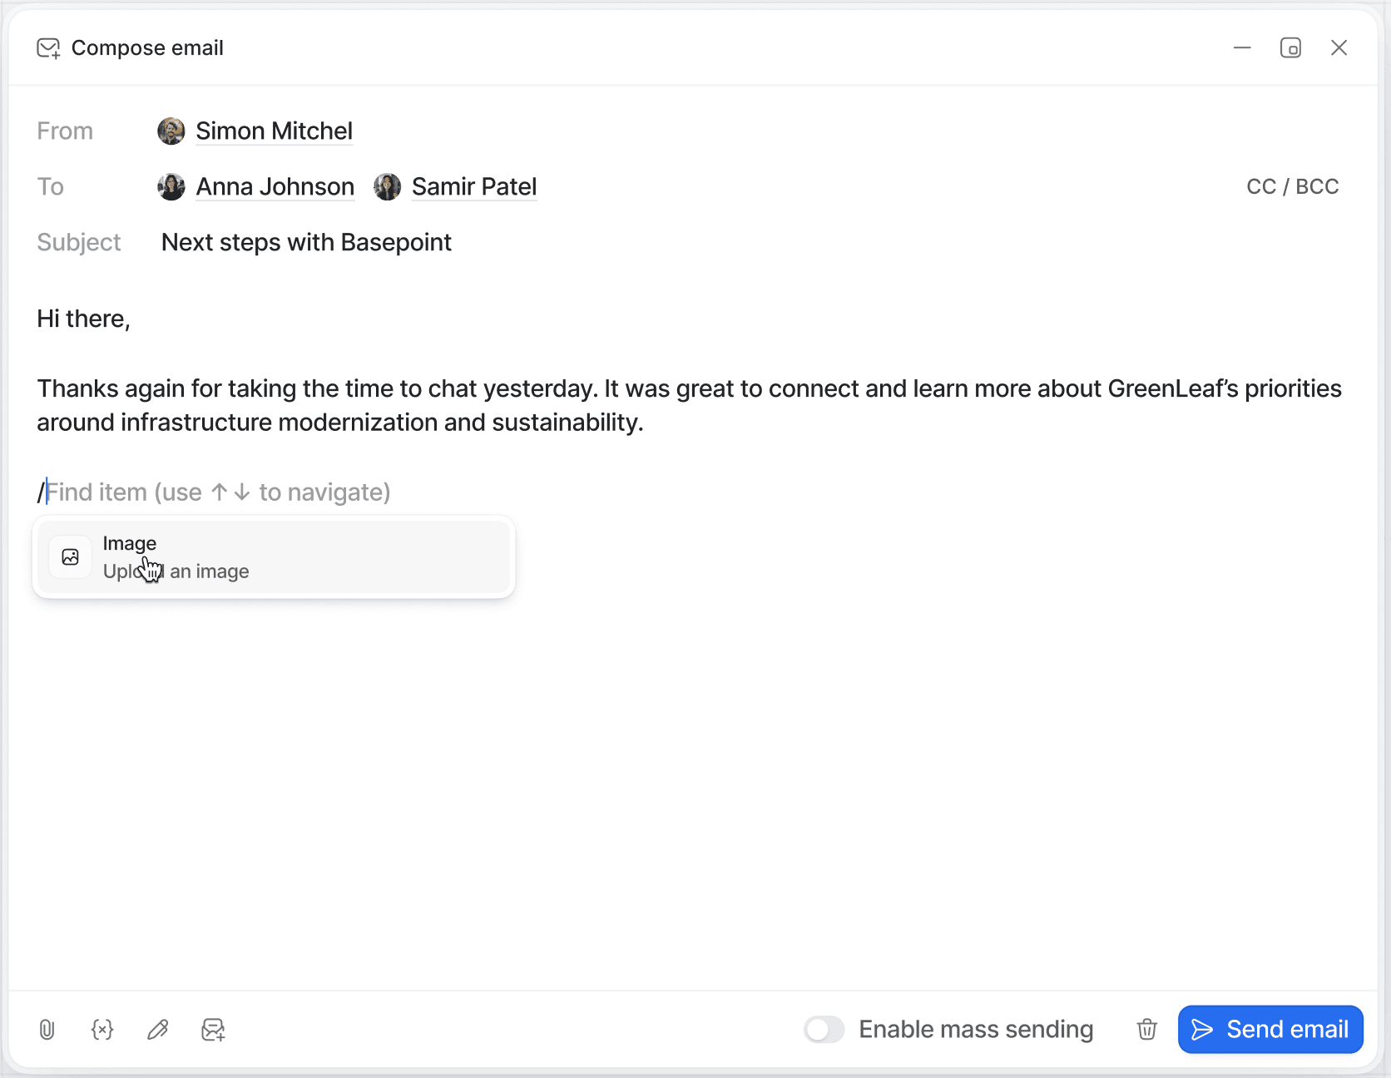1391x1078 pixels.
Task: Expand the From sender selector
Action: (x=274, y=131)
